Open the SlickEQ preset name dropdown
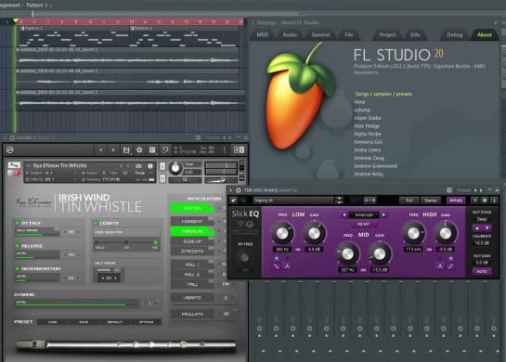This screenshot has width=506, height=362. click(x=293, y=200)
